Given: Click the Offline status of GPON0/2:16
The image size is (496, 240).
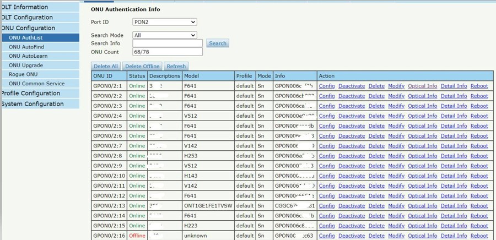Looking at the screenshot, I should pos(137,236).
